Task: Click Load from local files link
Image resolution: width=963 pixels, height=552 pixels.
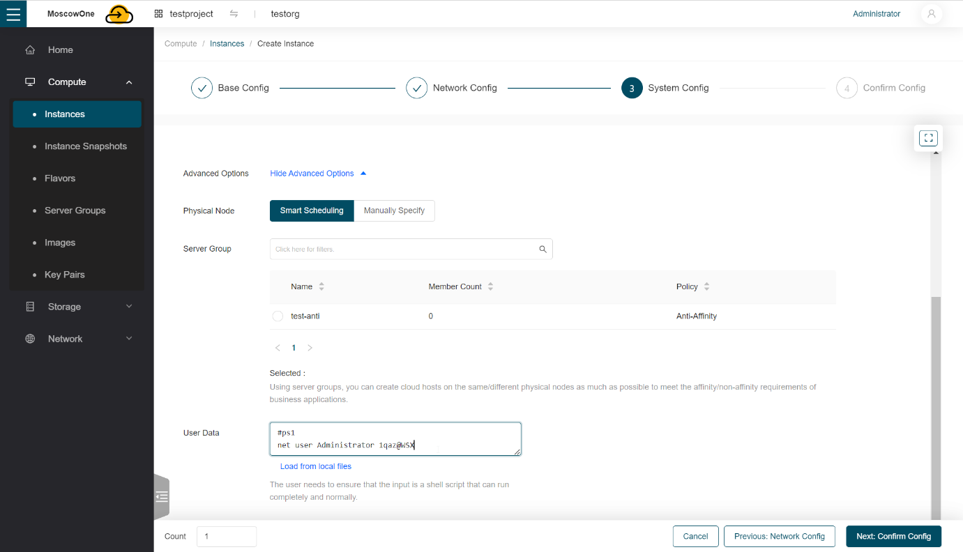Action: click(x=315, y=466)
